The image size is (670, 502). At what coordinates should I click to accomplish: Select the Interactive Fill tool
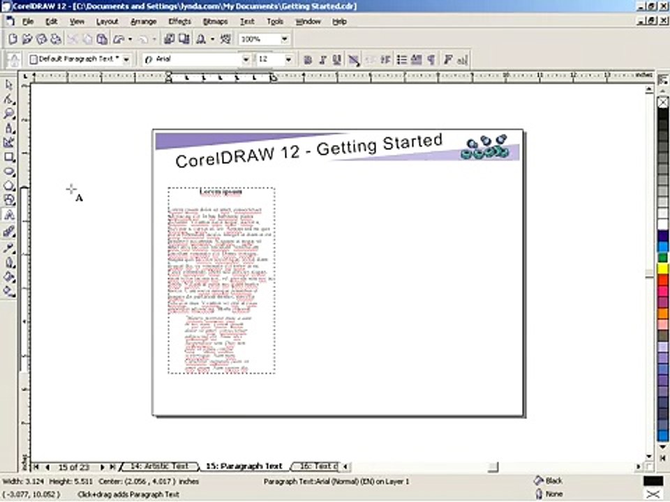click(9, 291)
